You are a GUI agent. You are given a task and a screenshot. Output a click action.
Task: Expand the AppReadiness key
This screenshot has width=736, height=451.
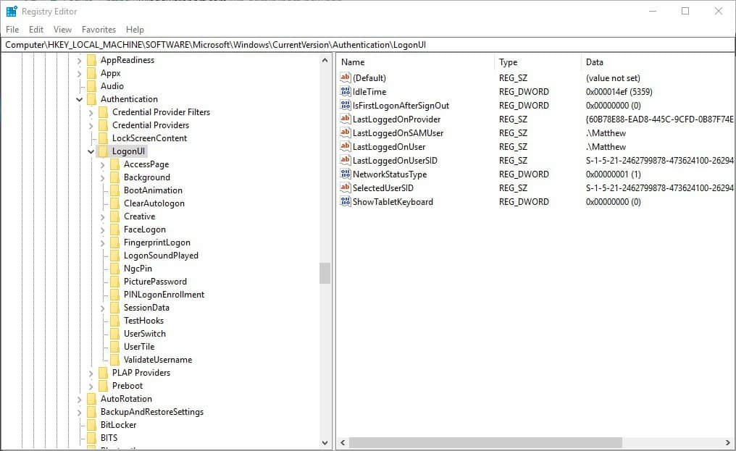(x=80, y=61)
